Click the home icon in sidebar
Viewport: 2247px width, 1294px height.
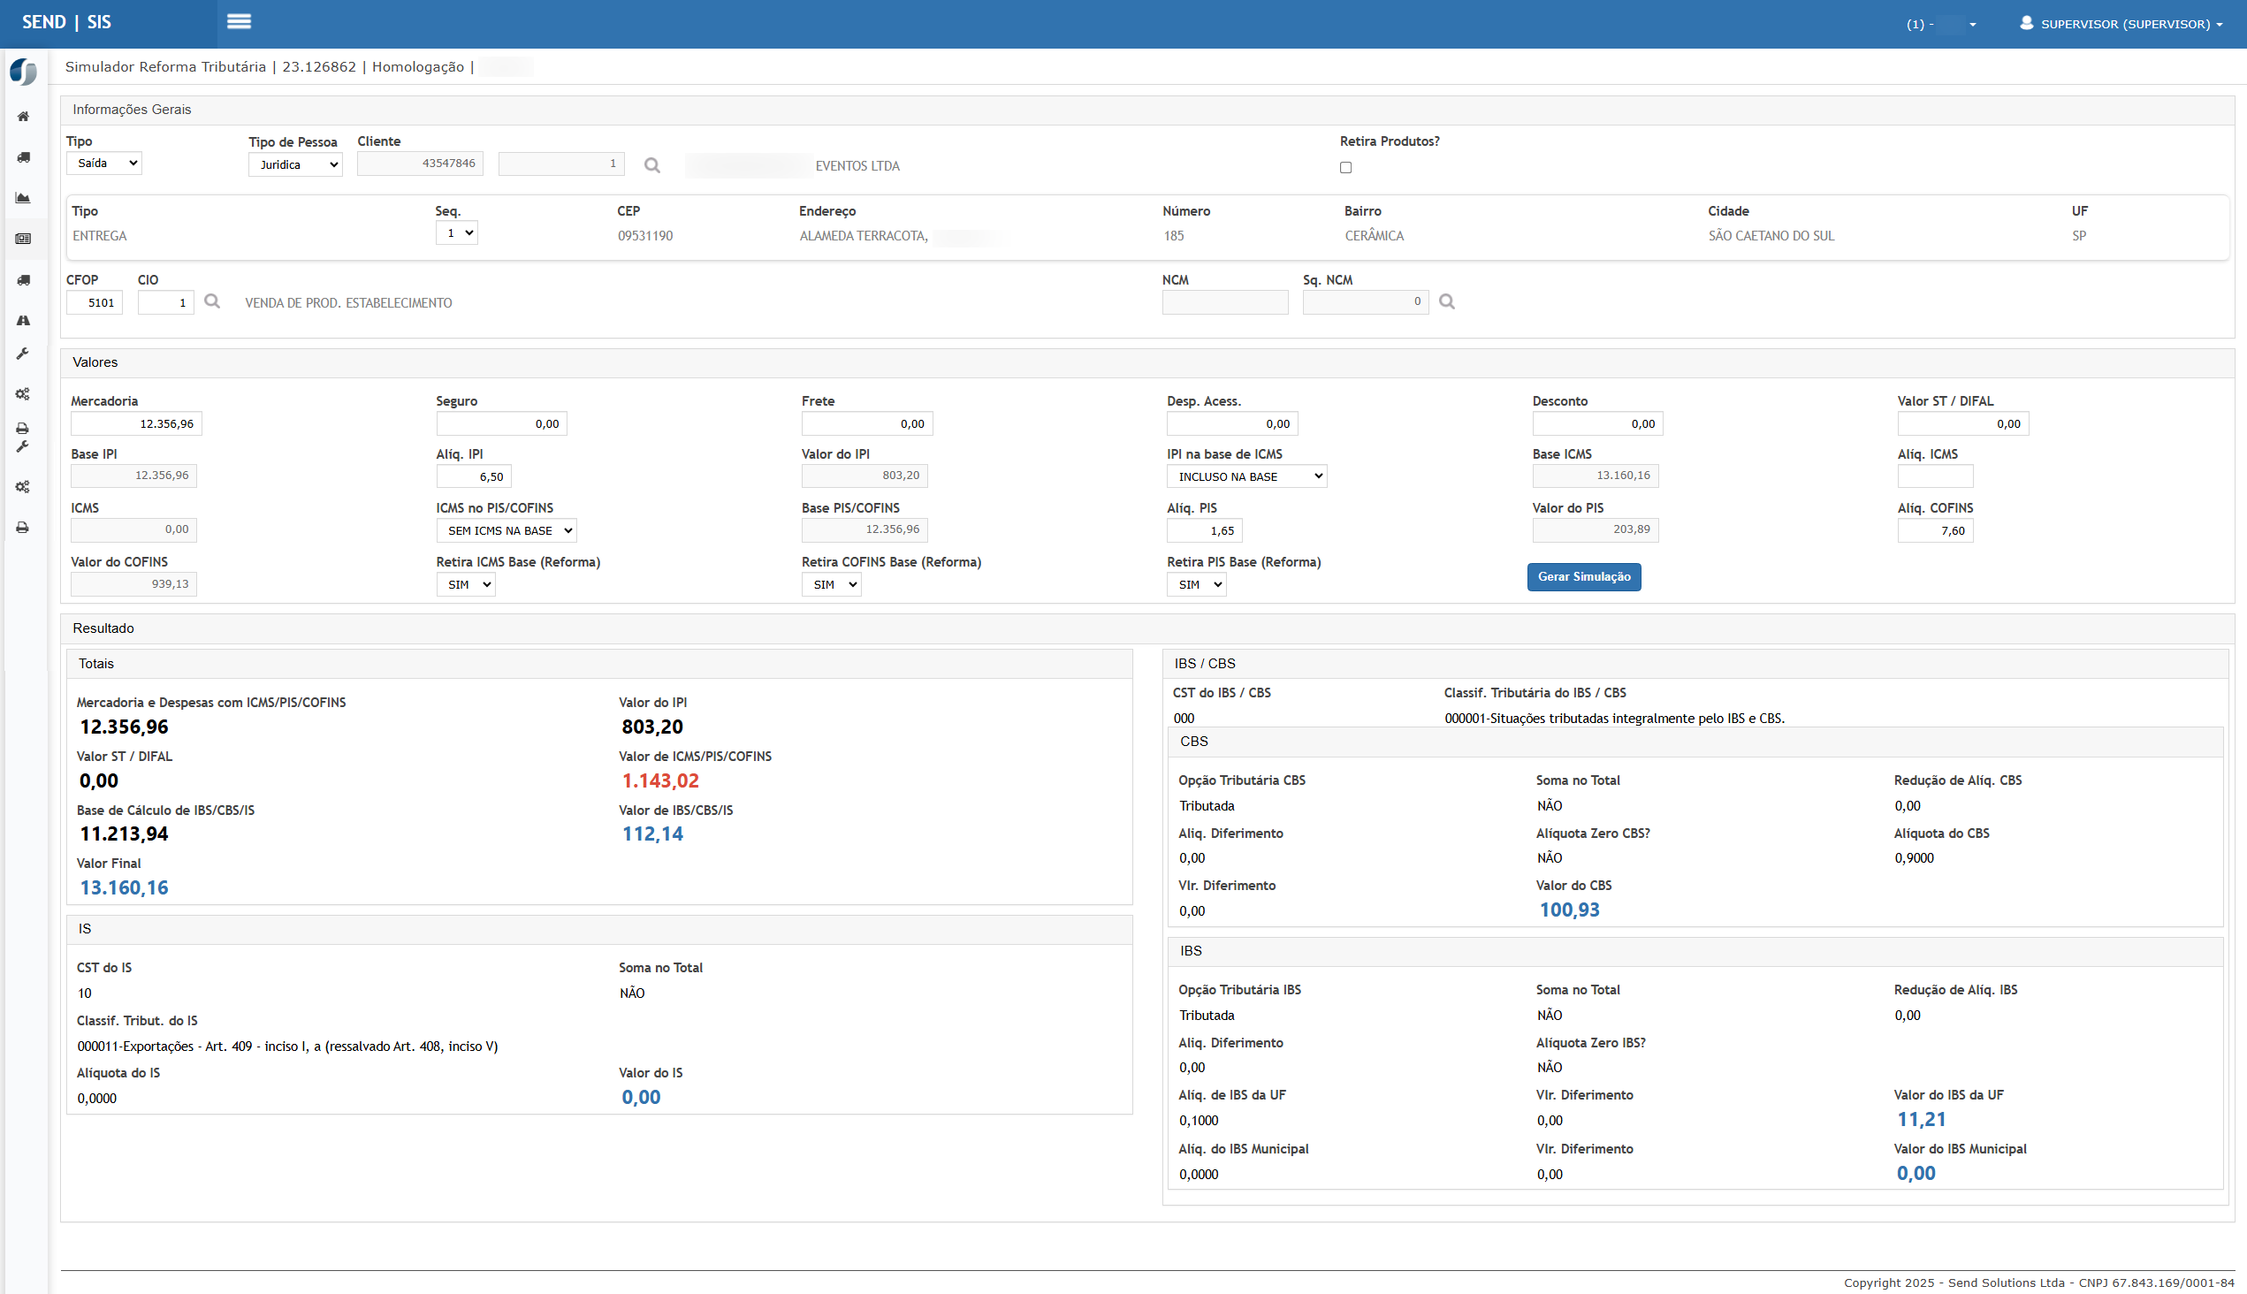23,117
